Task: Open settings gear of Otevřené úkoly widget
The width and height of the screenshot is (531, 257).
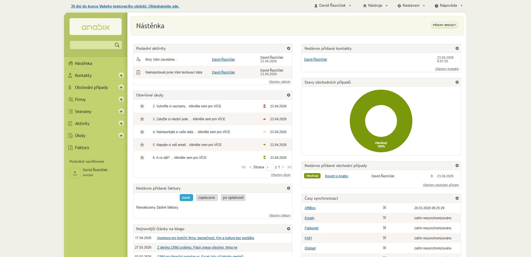Action: (x=288, y=95)
